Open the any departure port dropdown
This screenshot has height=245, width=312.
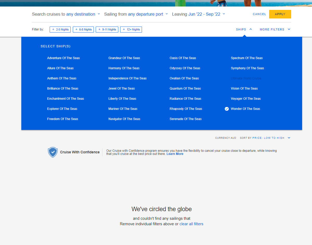coord(148,14)
